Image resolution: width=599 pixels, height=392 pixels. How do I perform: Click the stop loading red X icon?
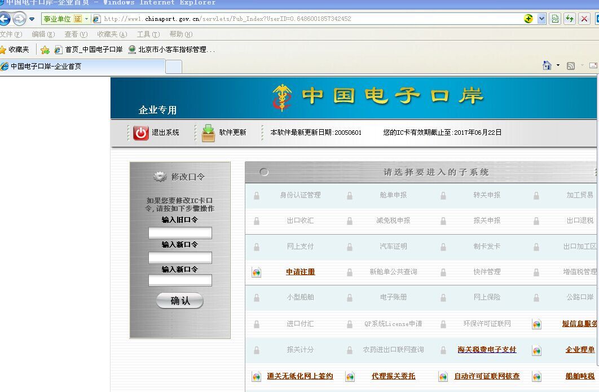point(584,19)
